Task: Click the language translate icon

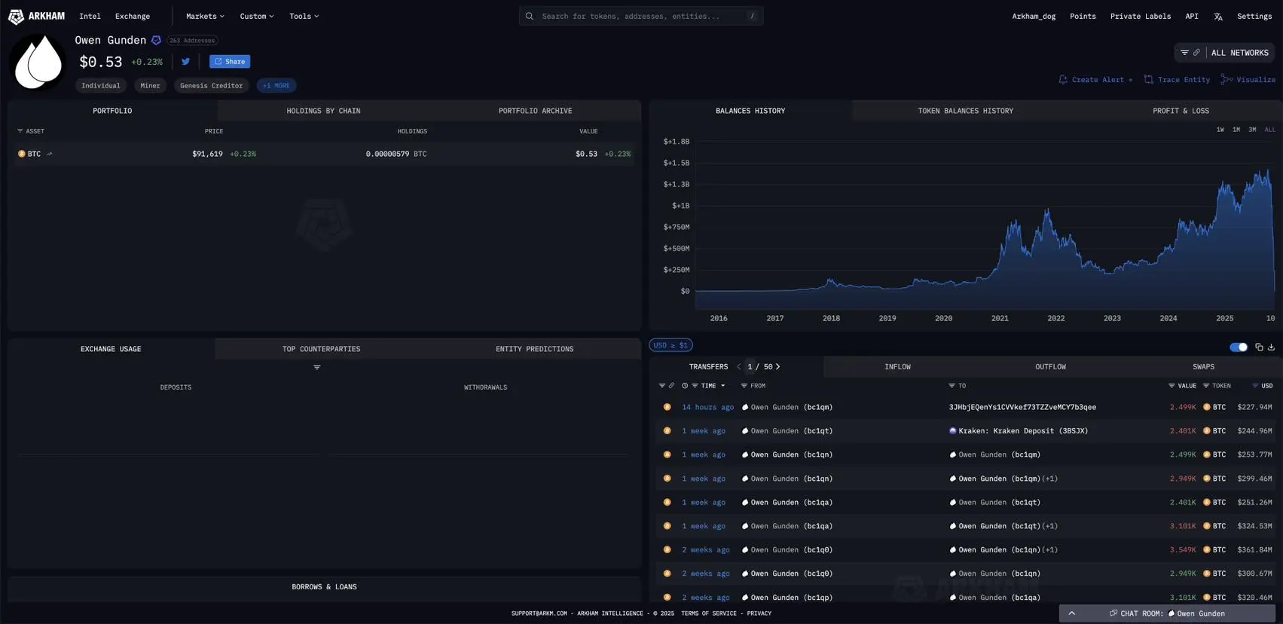Action: [x=1217, y=17]
